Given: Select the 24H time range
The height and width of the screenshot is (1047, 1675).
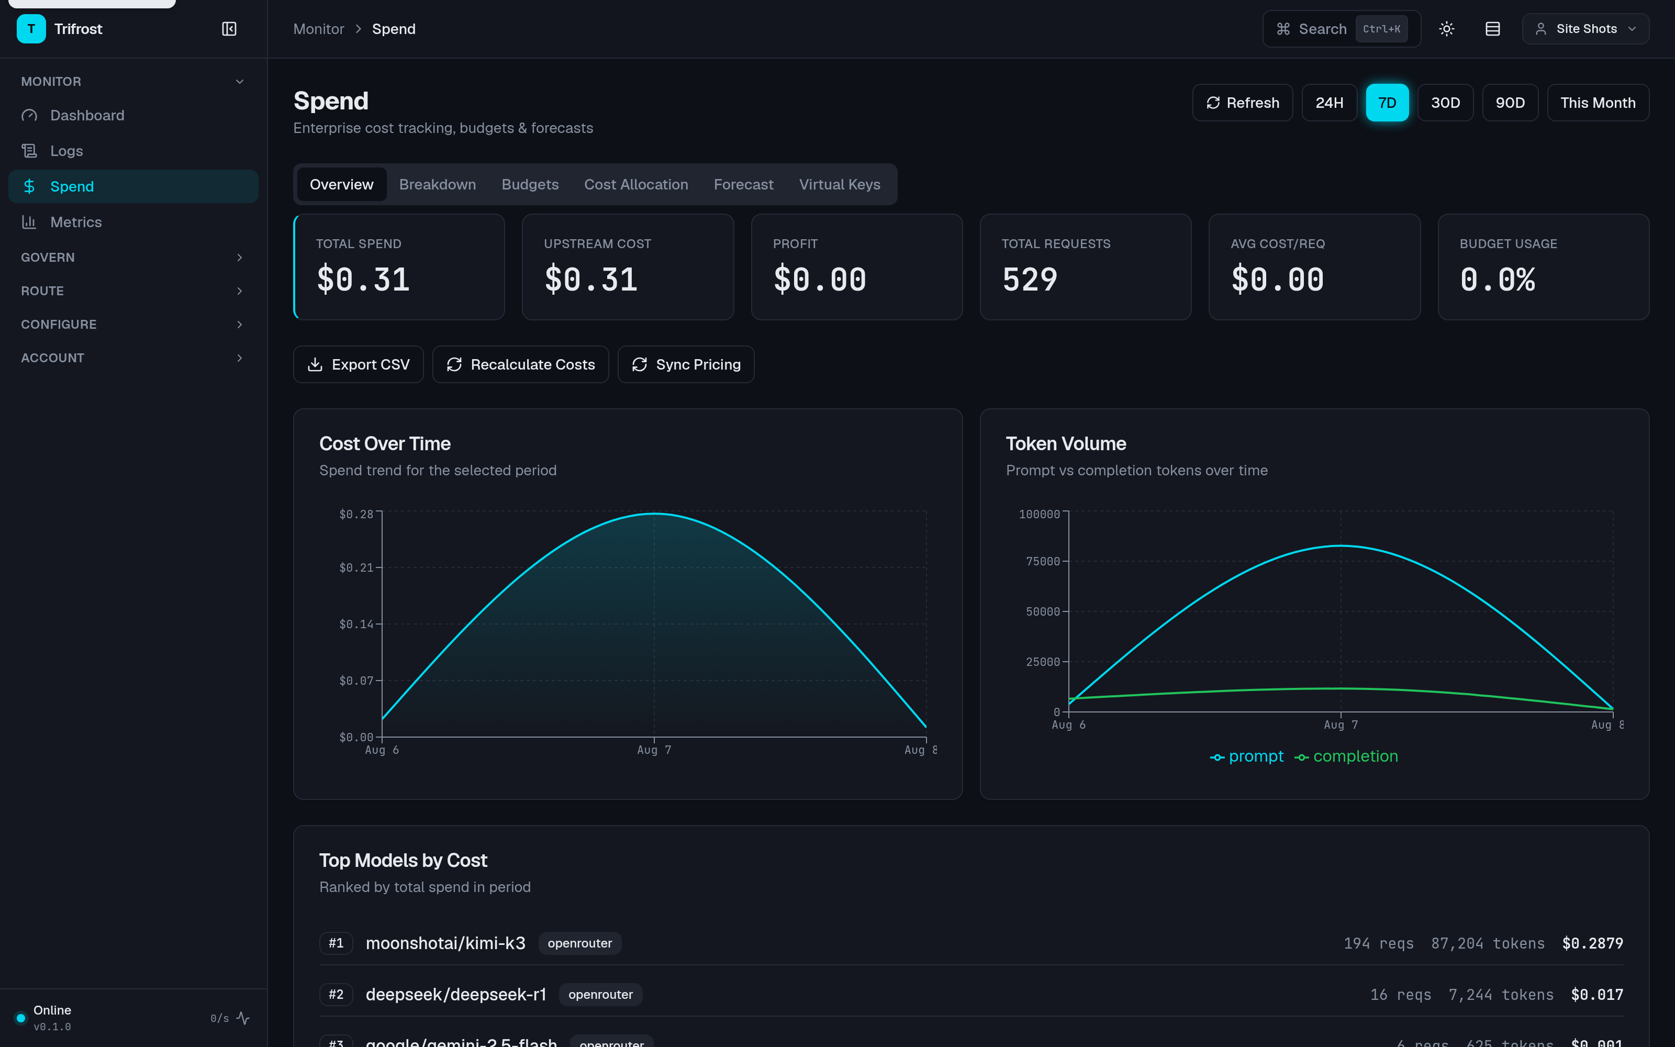Looking at the screenshot, I should pos(1329,103).
